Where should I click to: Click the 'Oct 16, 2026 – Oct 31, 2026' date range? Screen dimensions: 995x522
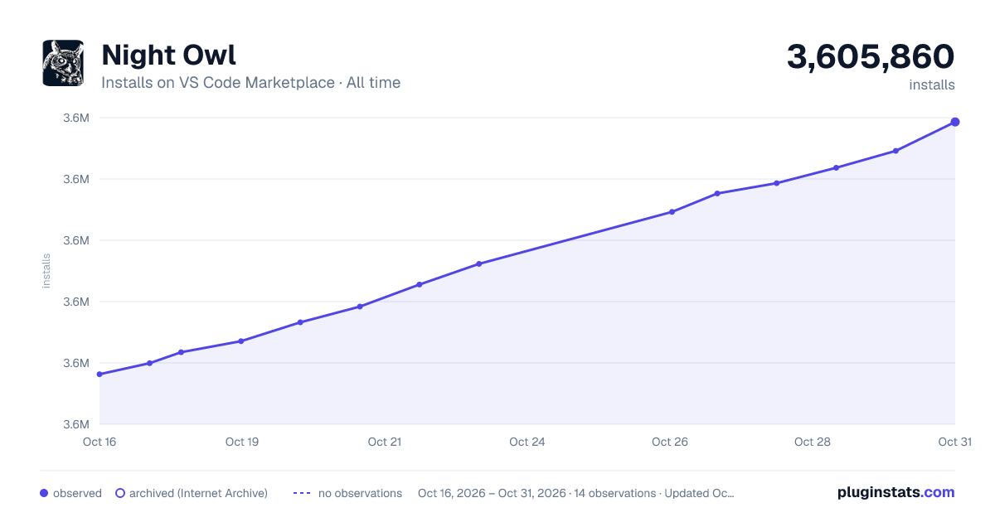pyautogui.click(x=492, y=493)
